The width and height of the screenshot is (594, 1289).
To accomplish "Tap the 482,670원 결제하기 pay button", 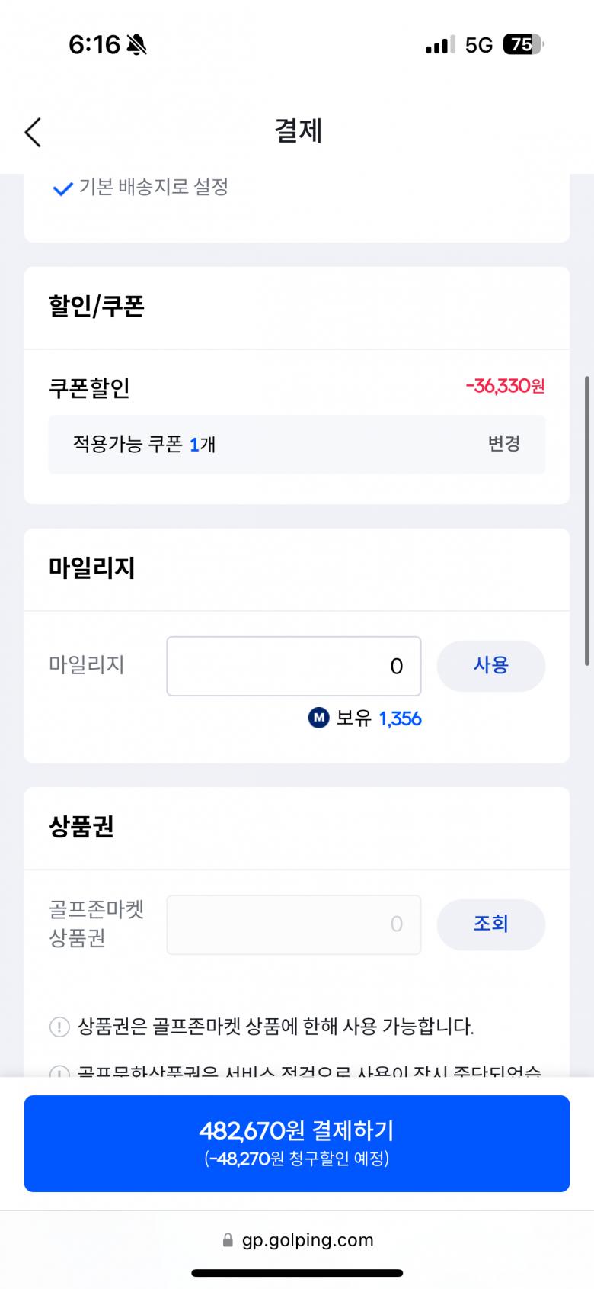I will click(x=296, y=1143).
